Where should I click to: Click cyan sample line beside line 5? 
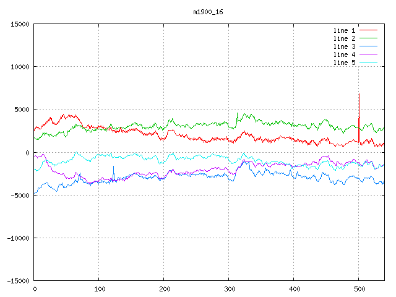pos(368,62)
